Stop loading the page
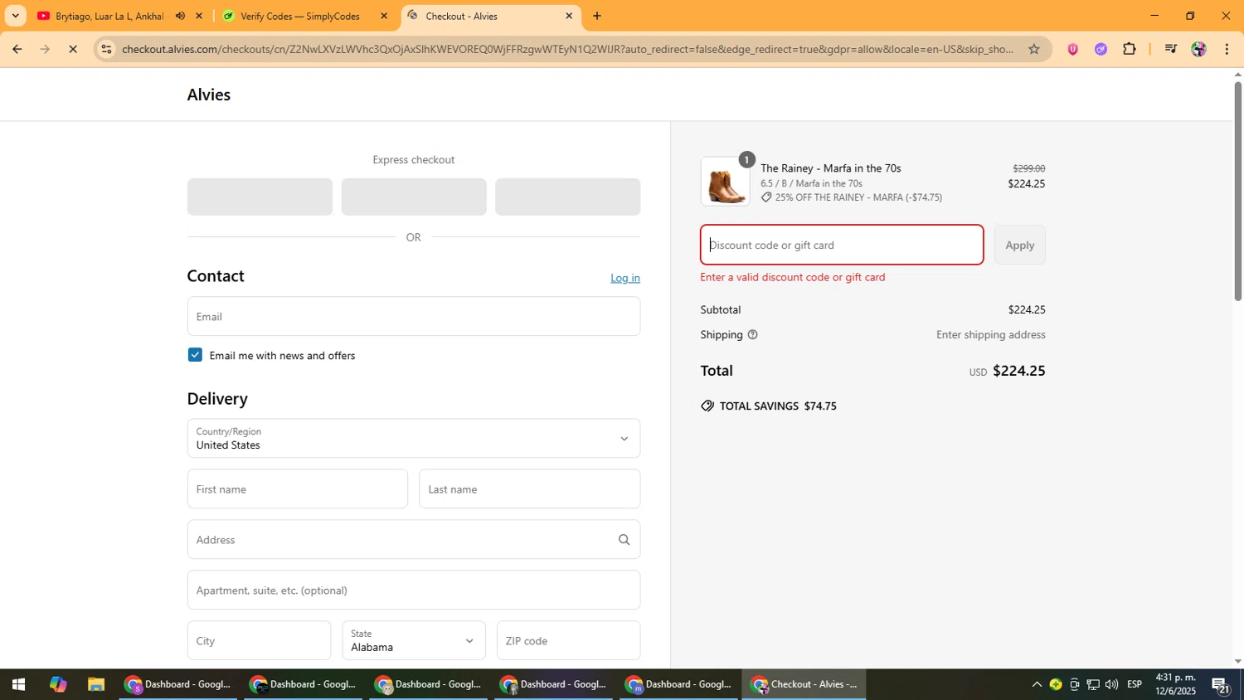The image size is (1244, 700). tap(73, 49)
